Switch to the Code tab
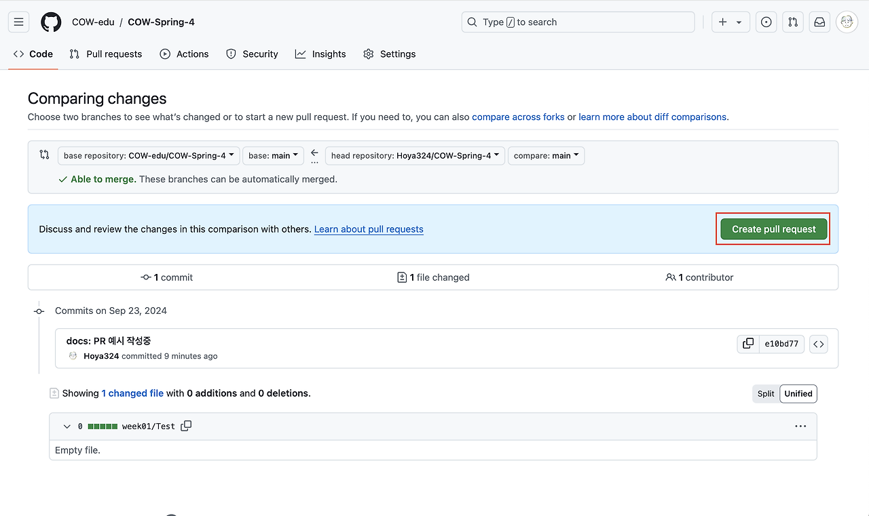 coord(33,54)
